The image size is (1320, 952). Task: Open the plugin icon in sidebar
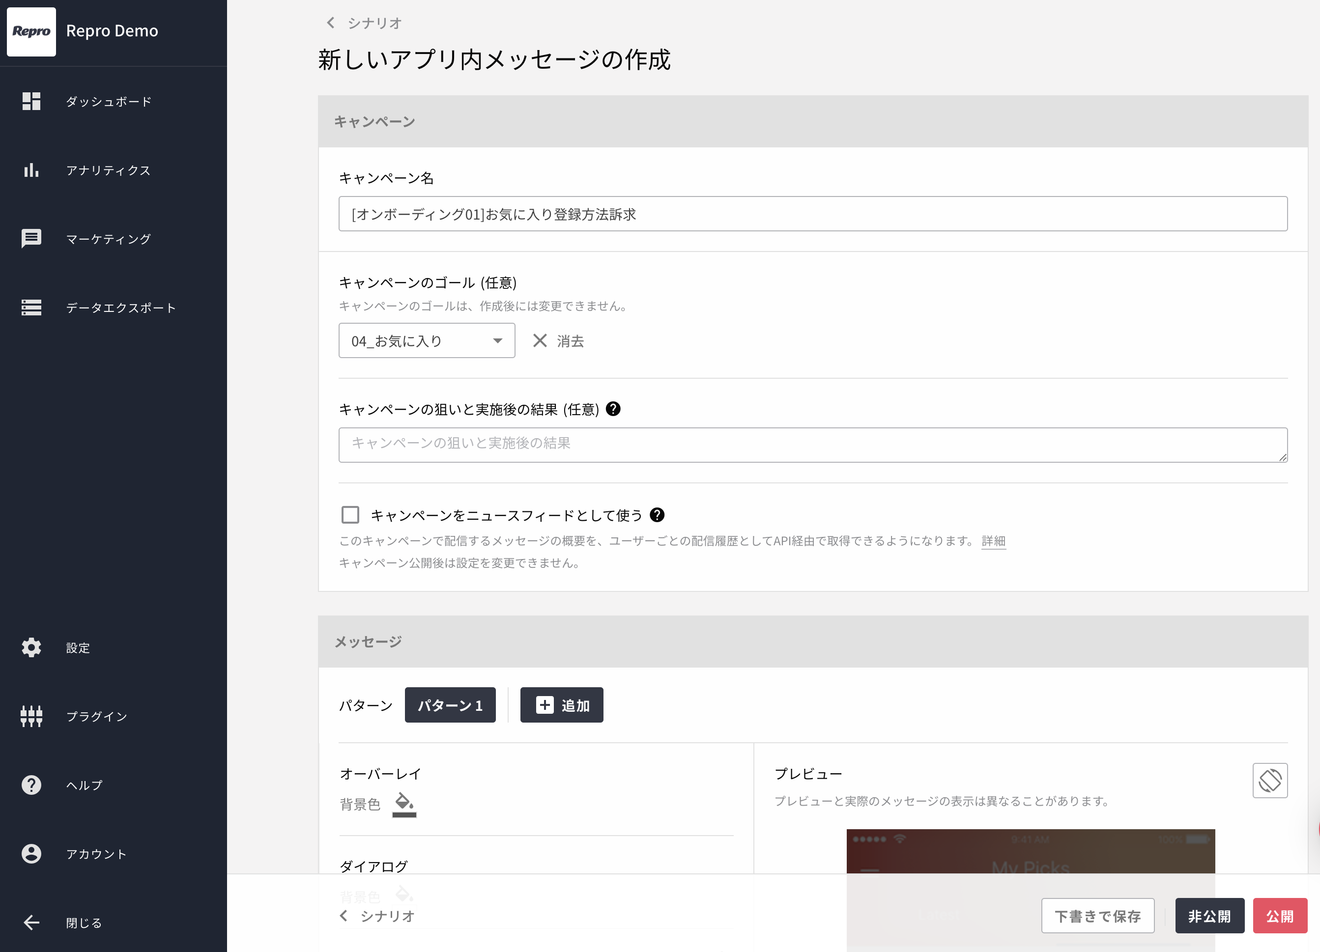tap(31, 716)
